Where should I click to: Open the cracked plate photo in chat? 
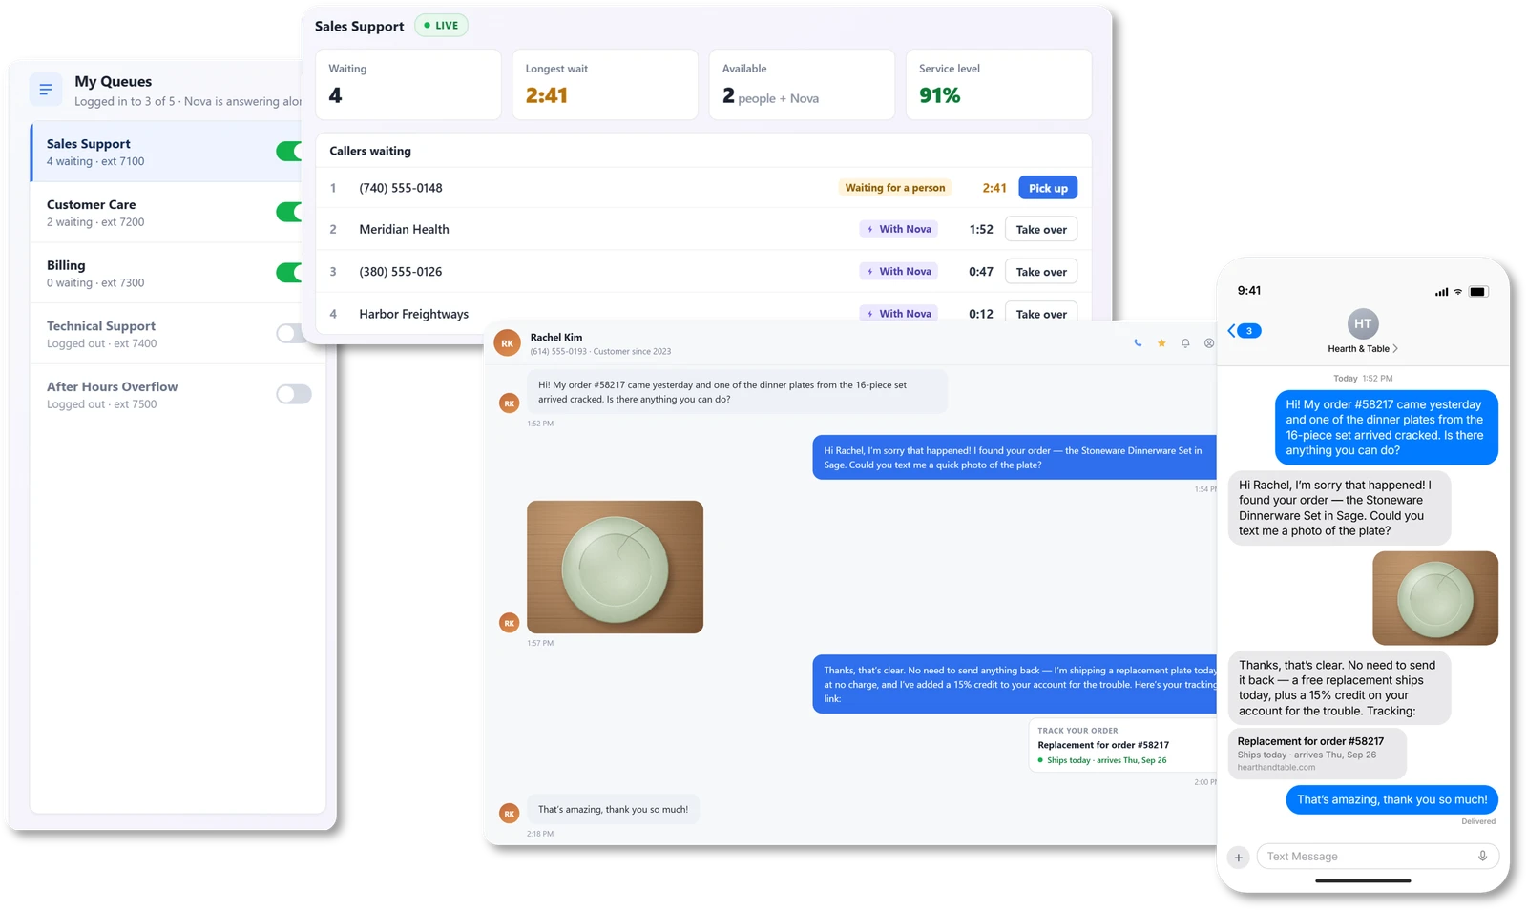coord(615,567)
